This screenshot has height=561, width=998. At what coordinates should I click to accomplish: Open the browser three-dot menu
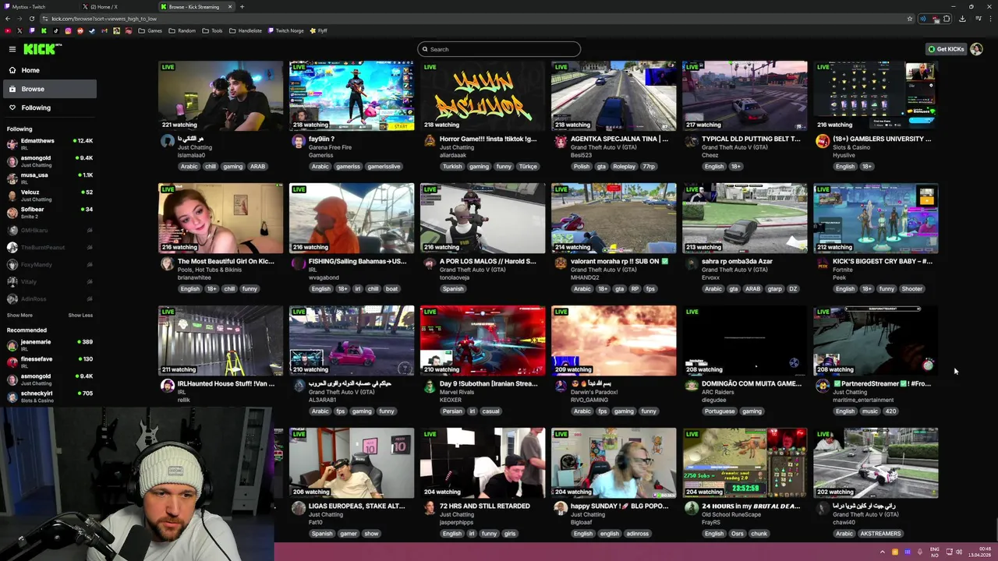(x=990, y=19)
